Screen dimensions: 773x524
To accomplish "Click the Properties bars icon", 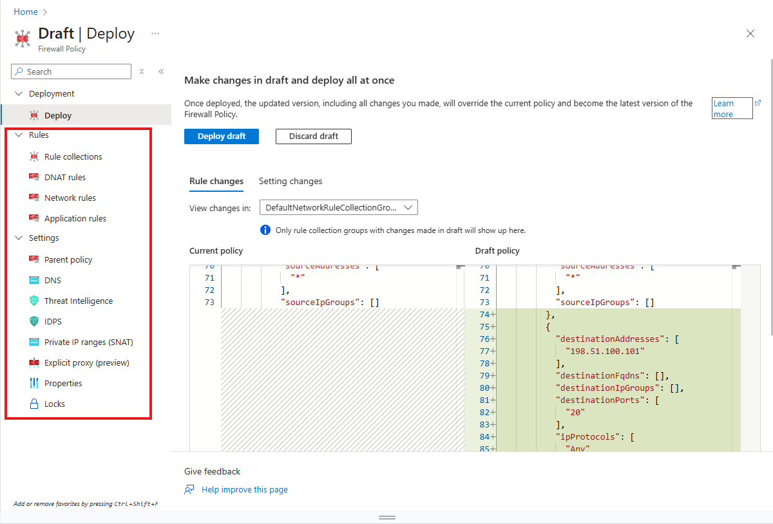I will pyautogui.click(x=34, y=383).
